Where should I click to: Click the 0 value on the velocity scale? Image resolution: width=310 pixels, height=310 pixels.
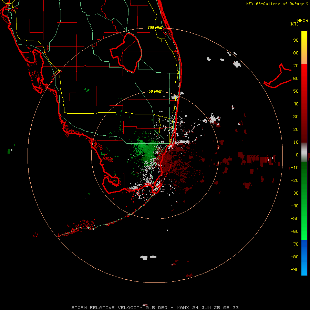(297, 155)
